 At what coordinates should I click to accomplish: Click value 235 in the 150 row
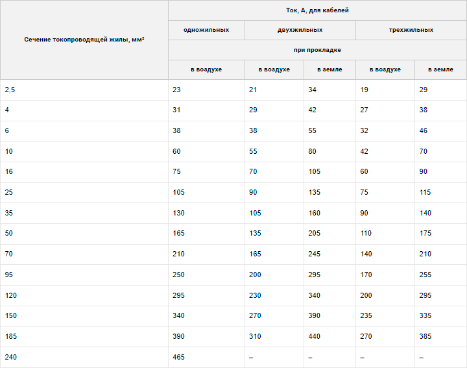[366, 315]
